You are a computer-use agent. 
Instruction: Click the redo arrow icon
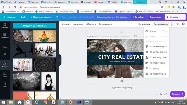(x=63, y=17)
